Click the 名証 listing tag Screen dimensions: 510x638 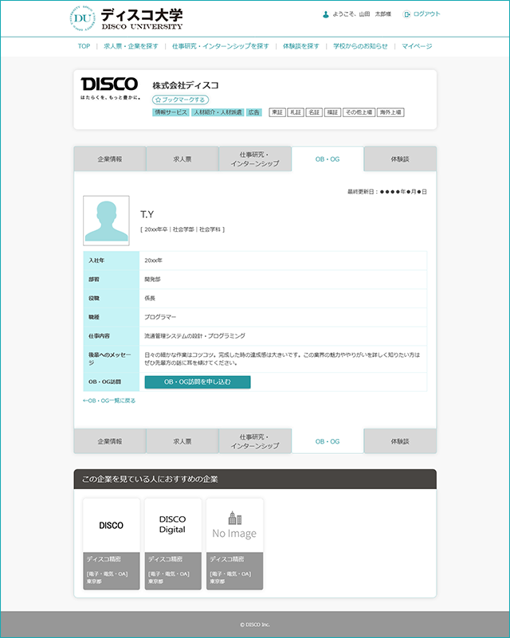(314, 112)
